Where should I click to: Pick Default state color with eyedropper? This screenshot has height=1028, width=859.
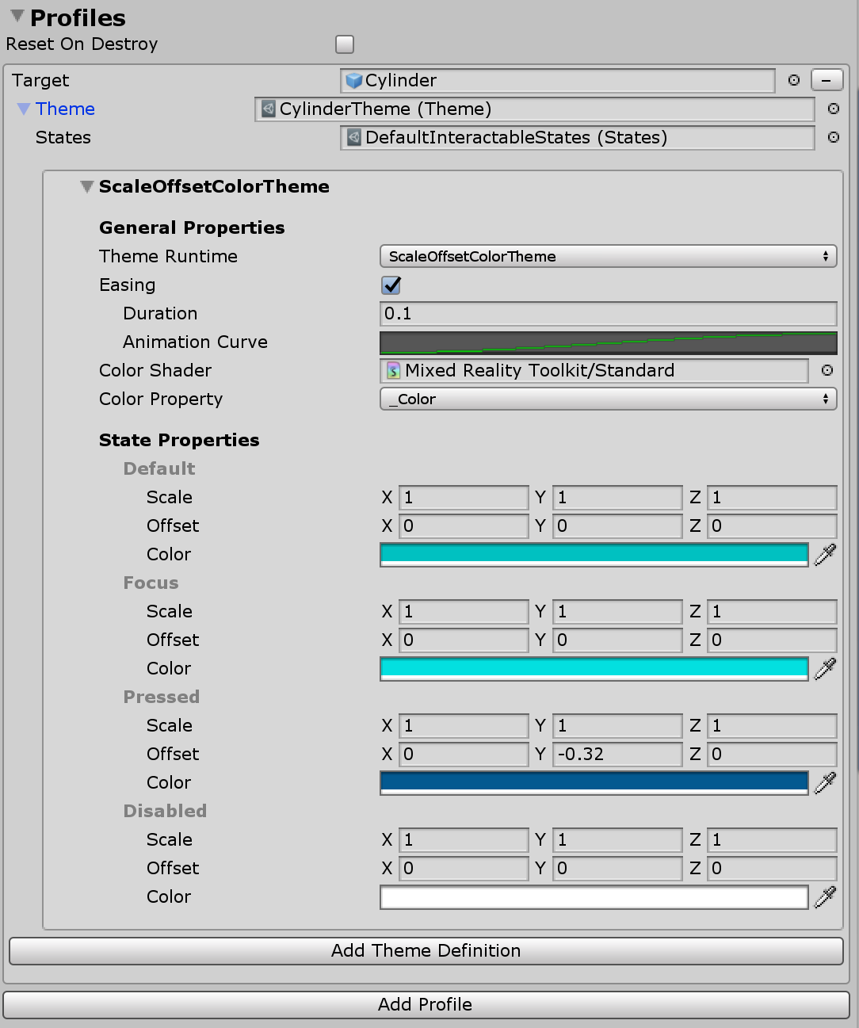click(x=826, y=554)
